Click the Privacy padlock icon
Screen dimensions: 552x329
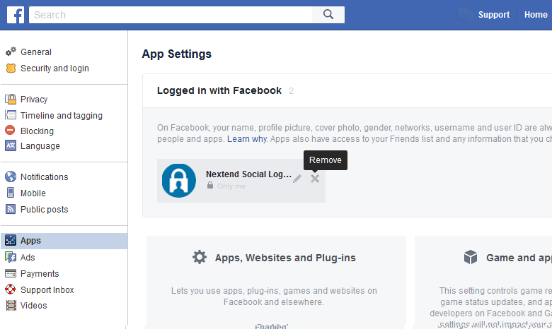(x=11, y=100)
